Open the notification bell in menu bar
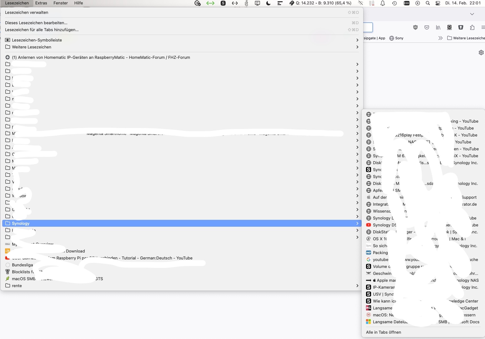The image size is (485, 339). pos(383,3)
